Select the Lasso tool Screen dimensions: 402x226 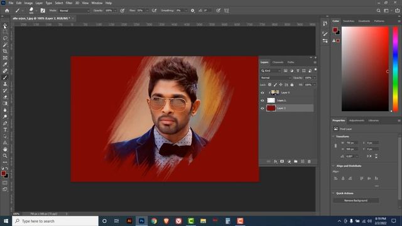tap(5, 38)
